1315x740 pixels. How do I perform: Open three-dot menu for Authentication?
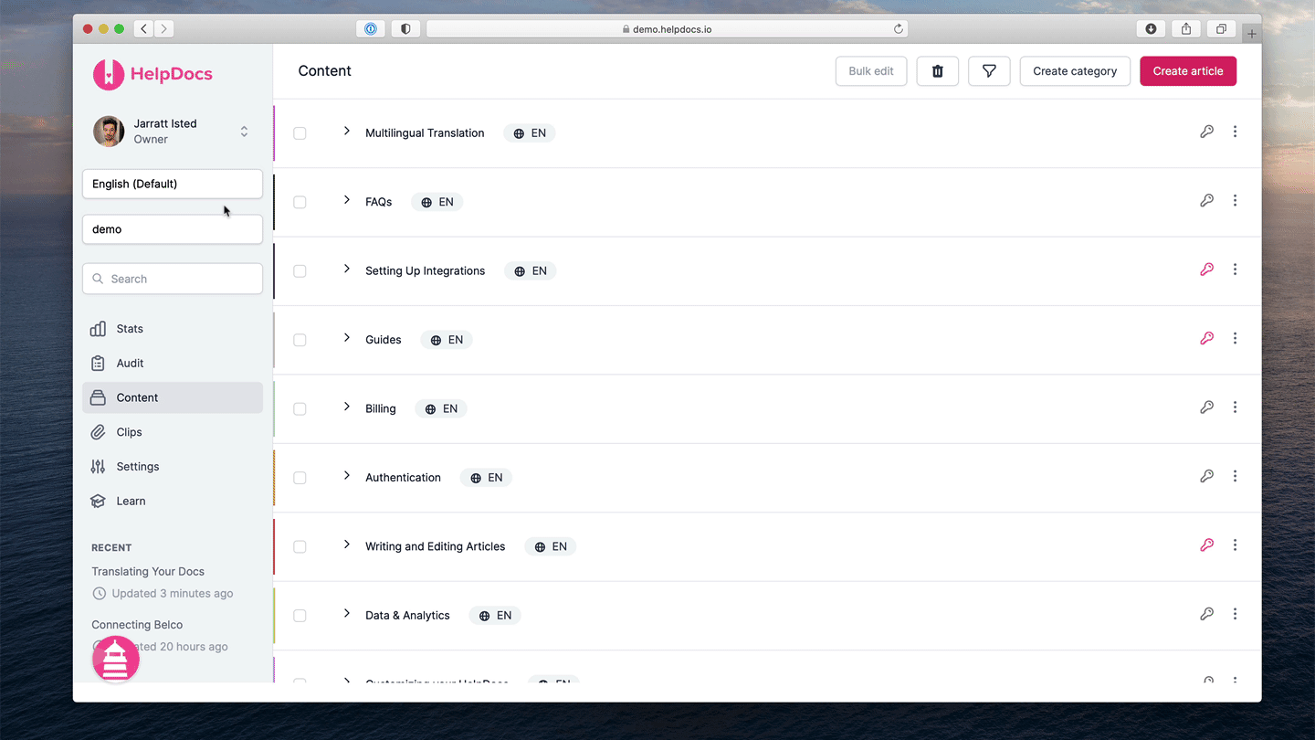pyautogui.click(x=1235, y=476)
